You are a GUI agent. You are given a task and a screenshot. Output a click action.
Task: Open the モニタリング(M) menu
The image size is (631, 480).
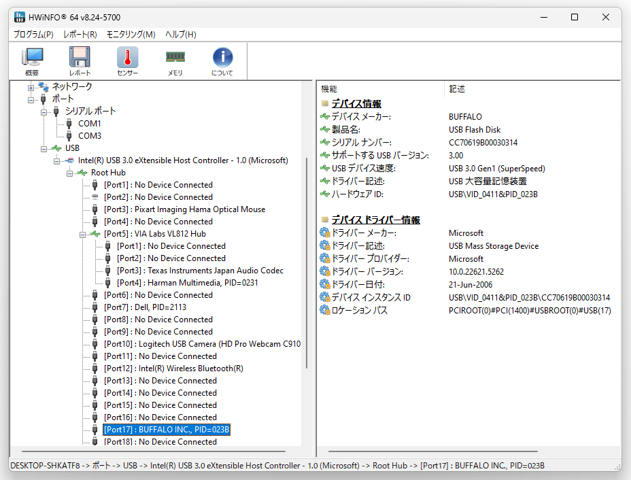(131, 35)
